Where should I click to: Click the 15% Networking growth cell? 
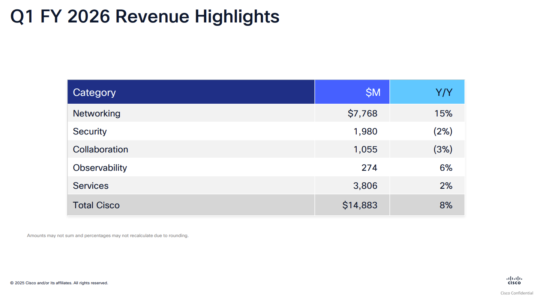point(443,113)
